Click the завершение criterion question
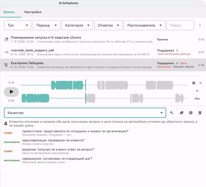Screen dimensions: 206x187 [x=57, y=159]
